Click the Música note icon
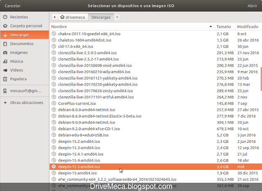 point(5,61)
